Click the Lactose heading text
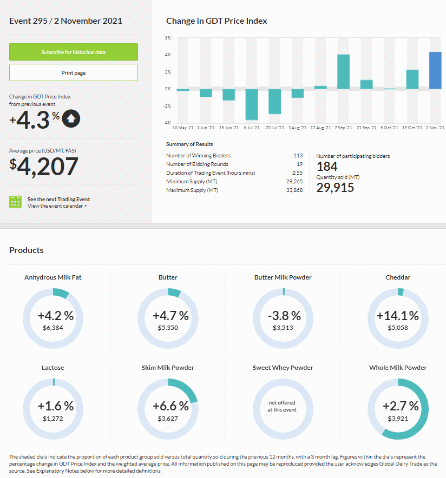 53,368
